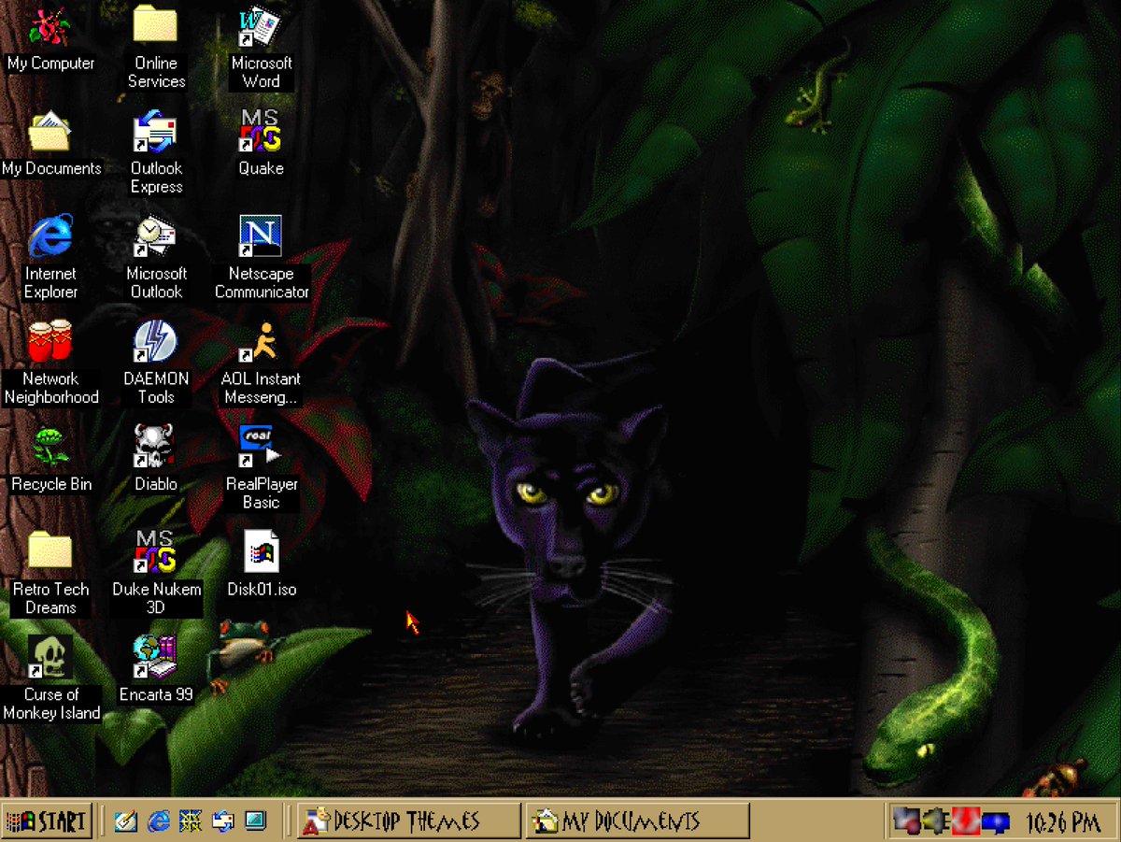Select the Curse of Monkey Island icon
This screenshot has width=1121, height=842.
50,657
